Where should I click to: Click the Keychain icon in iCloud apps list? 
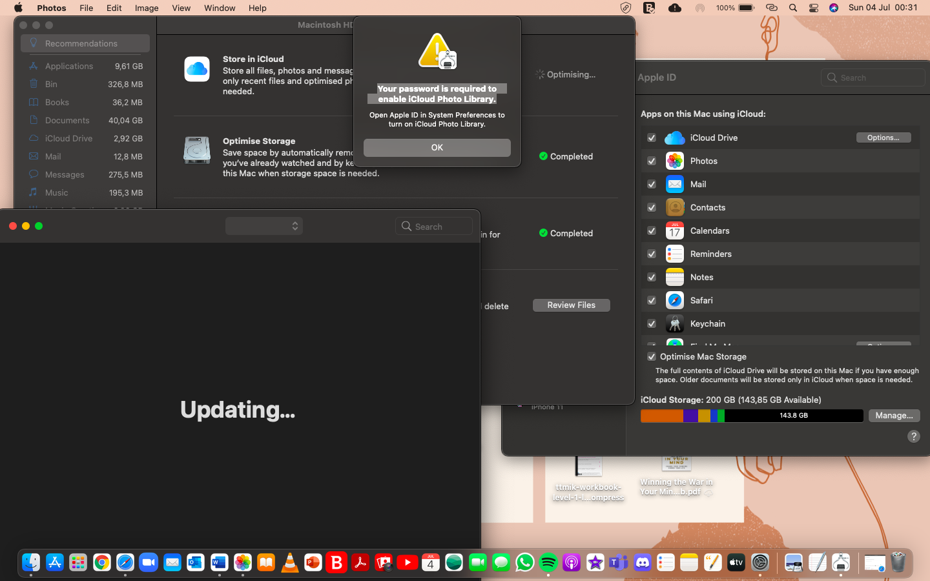pyautogui.click(x=675, y=323)
